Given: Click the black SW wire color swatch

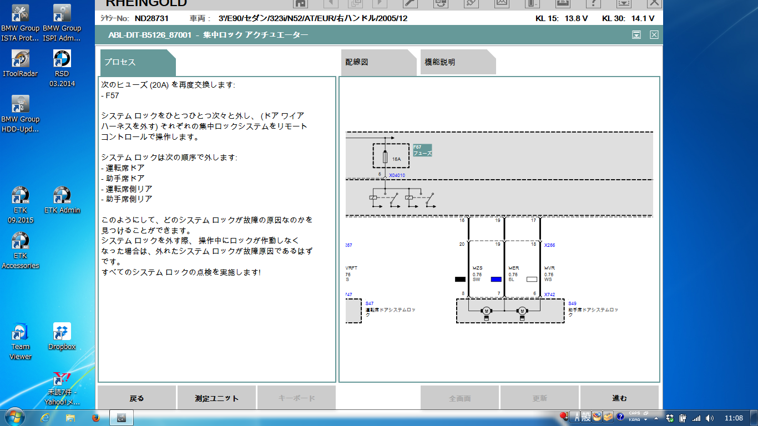Looking at the screenshot, I should pos(460,280).
